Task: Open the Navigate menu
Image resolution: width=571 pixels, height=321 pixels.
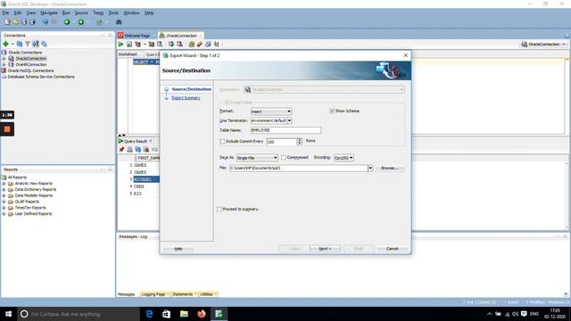Action: tap(49, 12)
